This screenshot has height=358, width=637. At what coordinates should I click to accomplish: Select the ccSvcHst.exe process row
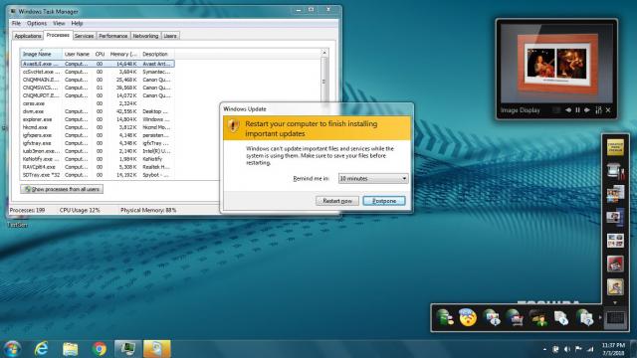tap(98, 72)
